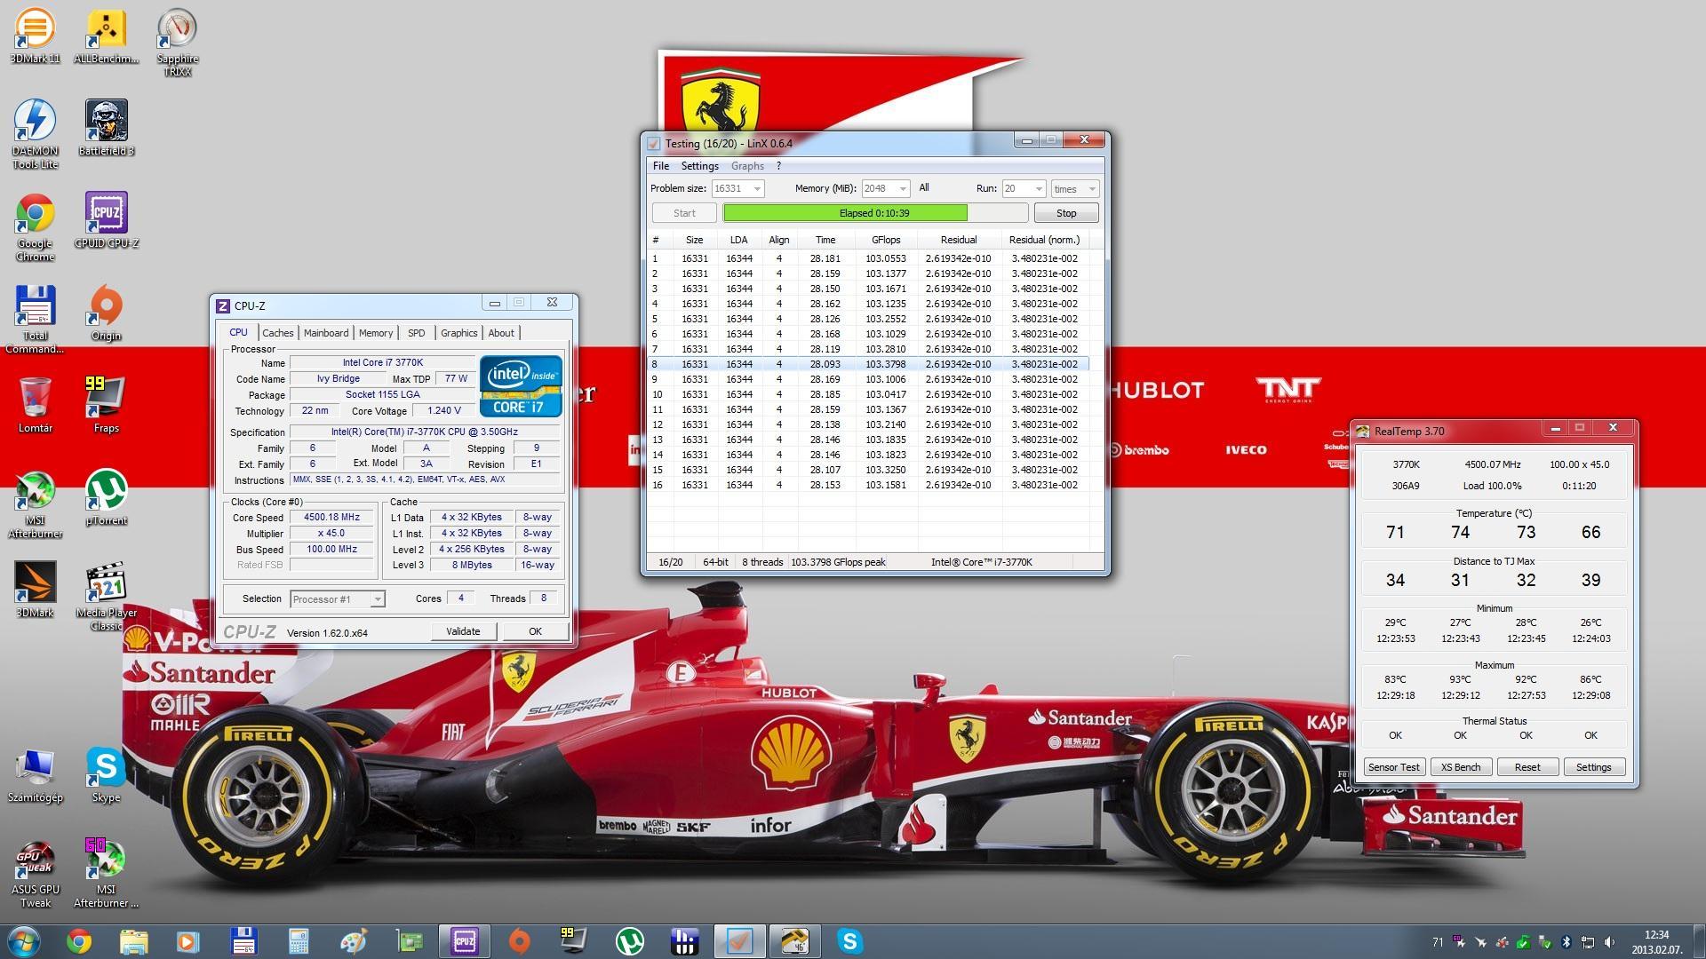
Task: Click the green elapsed-time progress bar
Action: [x=844, y=213]
